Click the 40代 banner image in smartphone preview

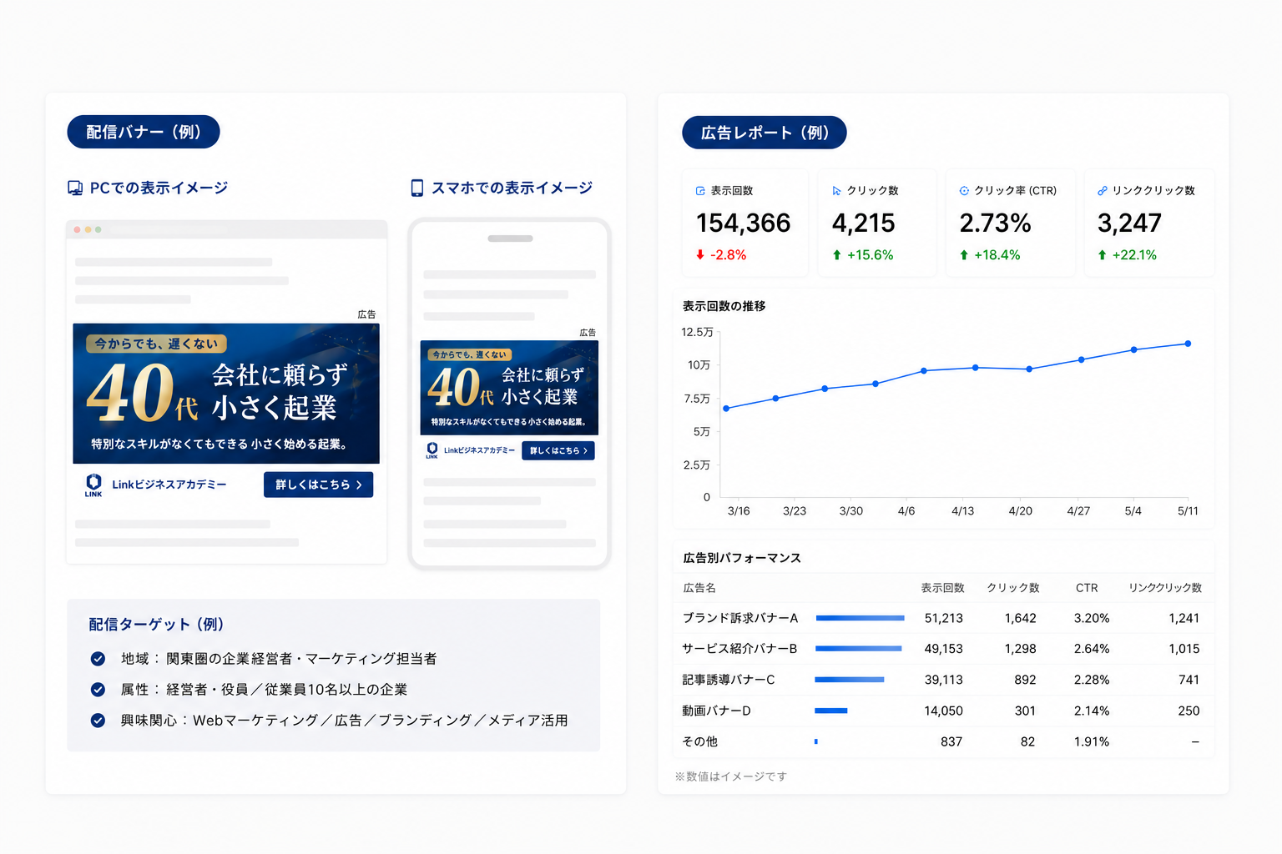coord(509,387)
